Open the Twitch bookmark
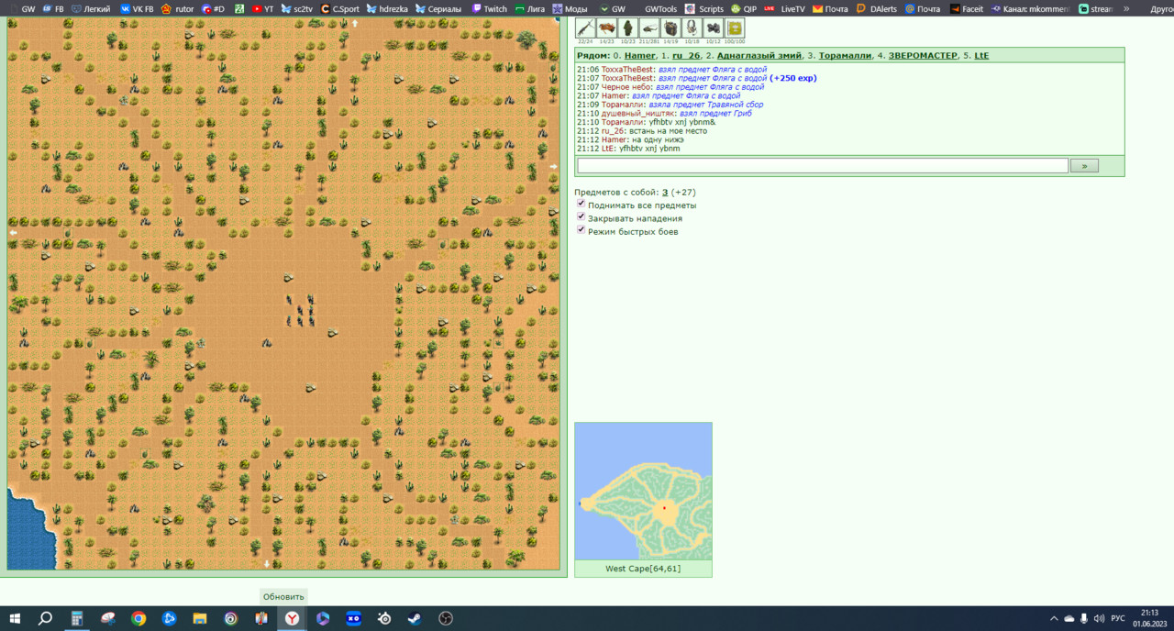 point(489,8)
